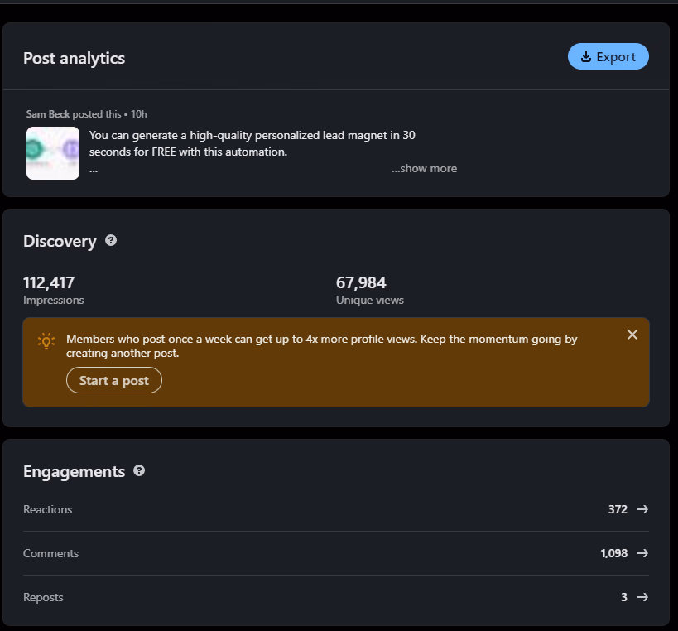Open Sam Beck's profile name link

point(47,114)
